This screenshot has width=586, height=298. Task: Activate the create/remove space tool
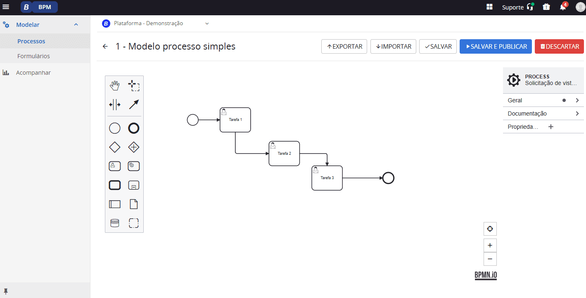pyautogui.click(x=115, y=105)
